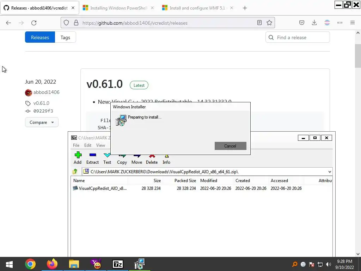Select the GitHub Tags tab

[65, 37]
